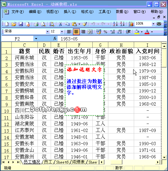Sort ascending with the A-Z icon
The width and height of the screenshot is (168, 171).
pyautogui.click(x=115, y=24)
